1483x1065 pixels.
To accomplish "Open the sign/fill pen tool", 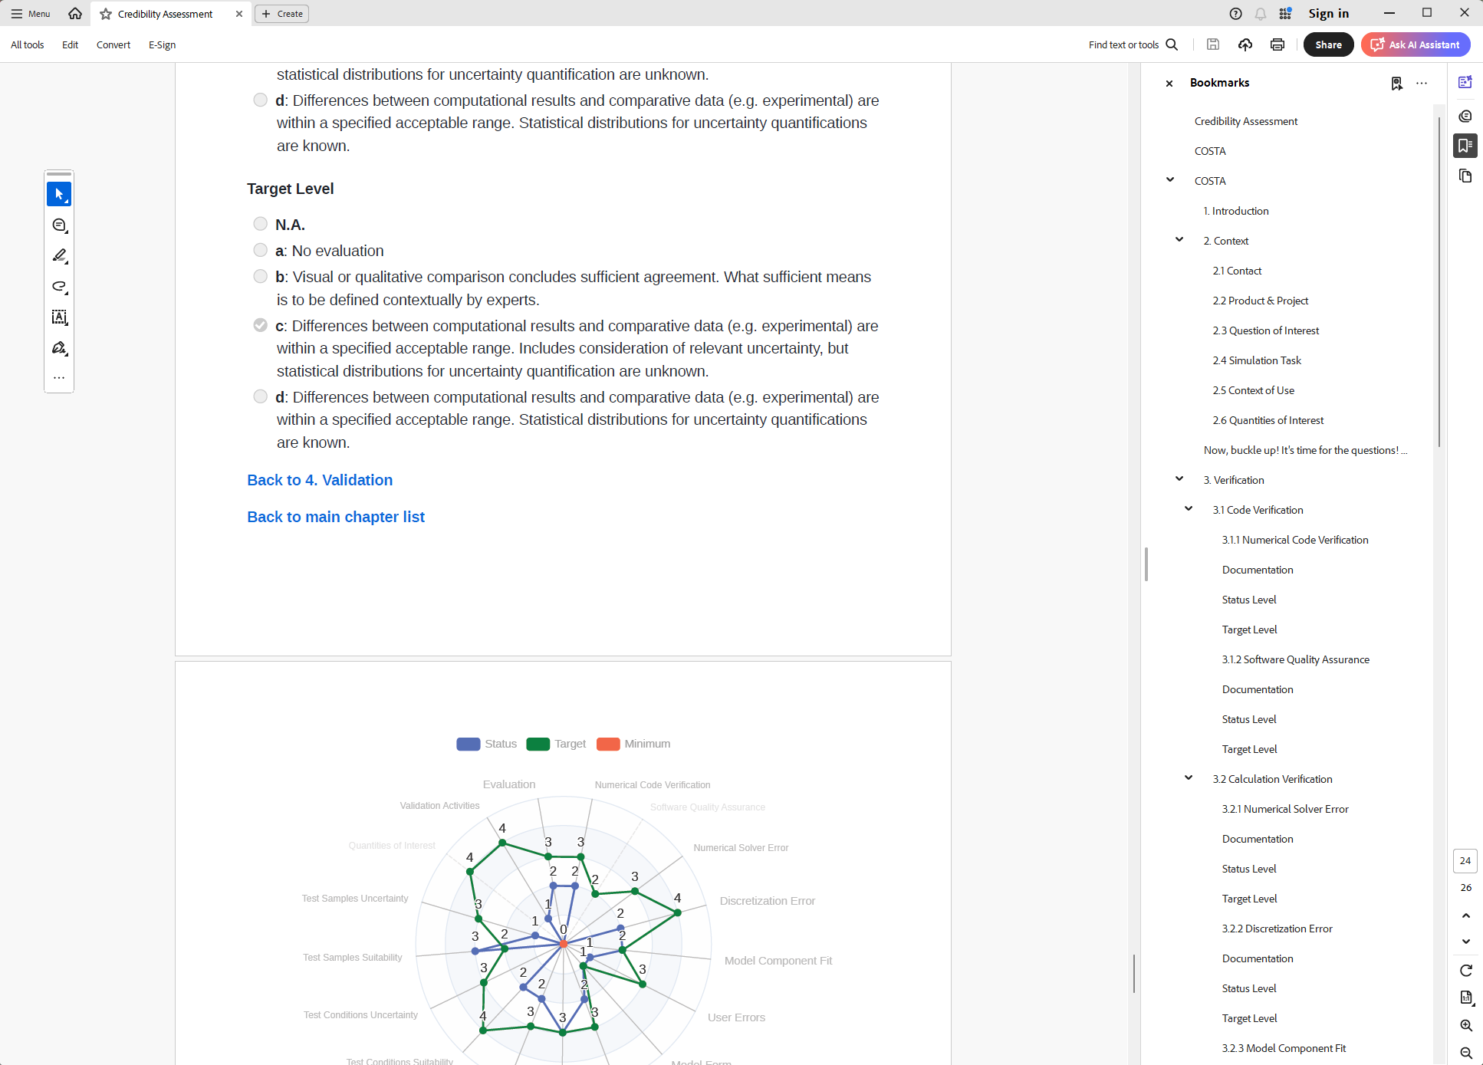I will pyautogui.click(x=59, y=348).
